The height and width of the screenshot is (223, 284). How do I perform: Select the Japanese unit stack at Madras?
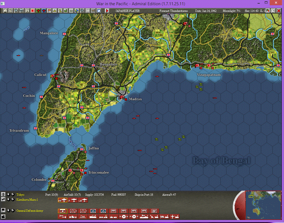tap(122, 97)
